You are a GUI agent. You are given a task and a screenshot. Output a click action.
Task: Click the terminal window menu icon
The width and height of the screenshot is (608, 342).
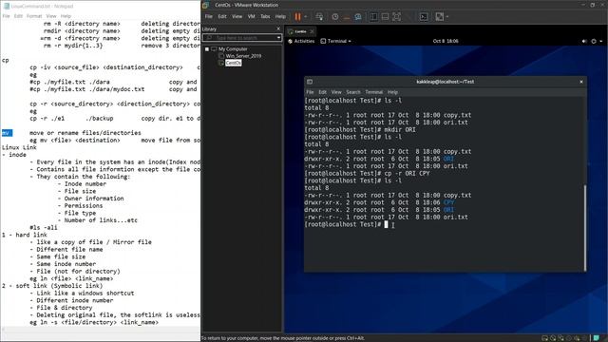[x=310, y=82]
